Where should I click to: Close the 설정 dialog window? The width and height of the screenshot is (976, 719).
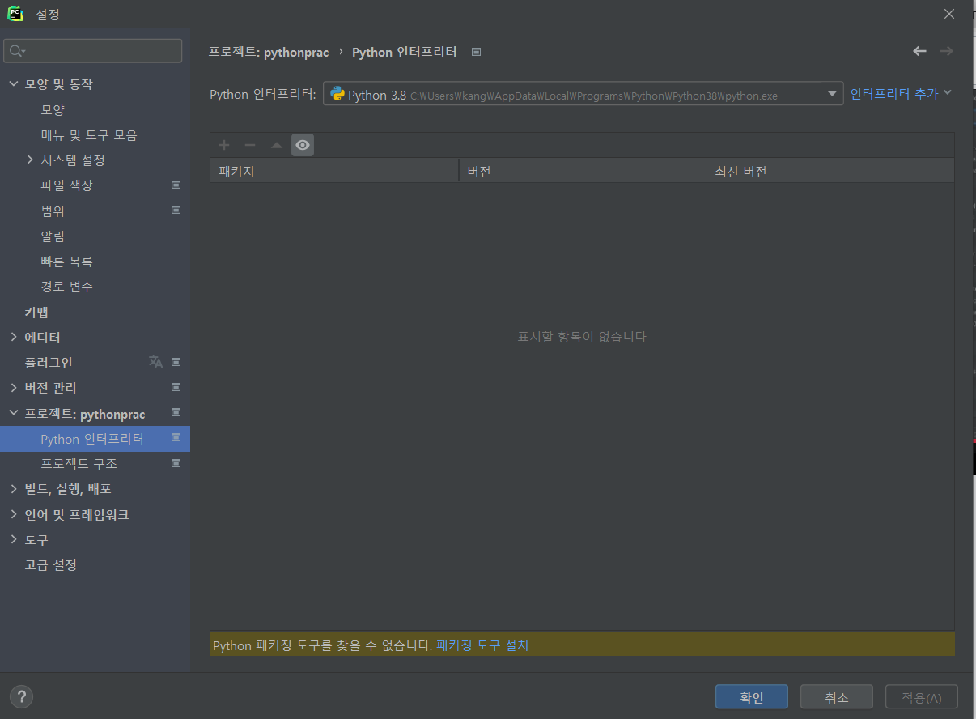[x=949, y=14]
